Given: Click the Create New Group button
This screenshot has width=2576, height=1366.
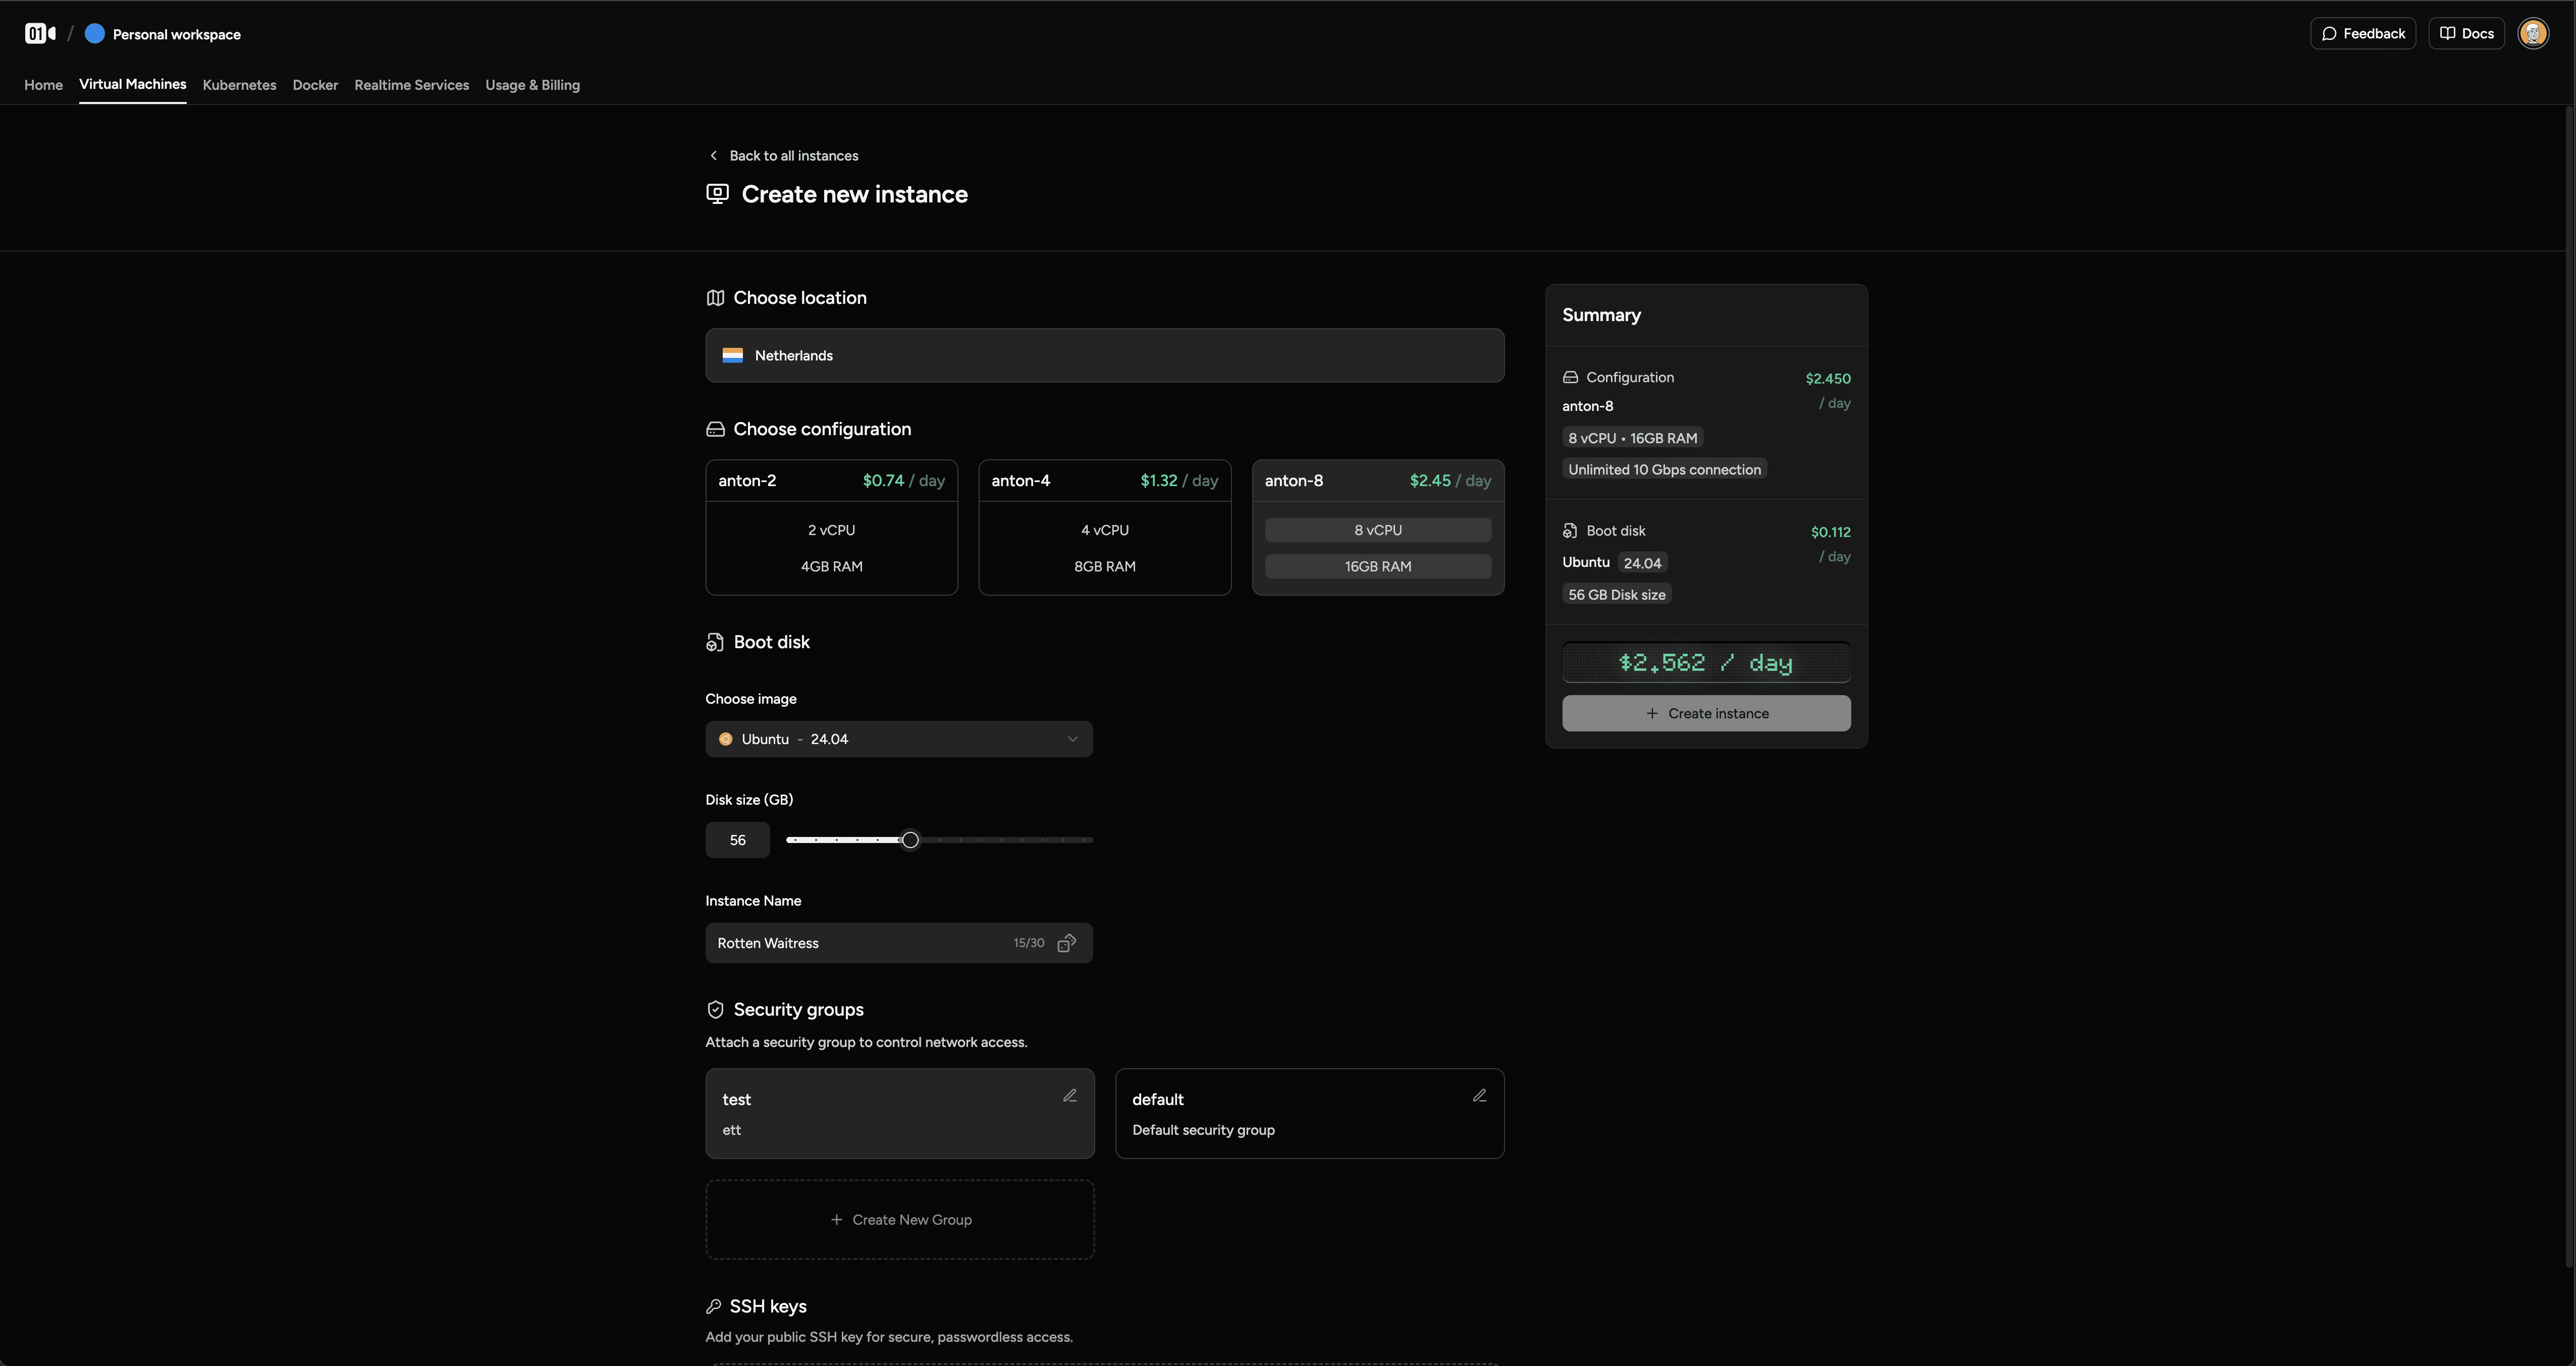Looking at the screenshot, I should (x=900, y=1220).
